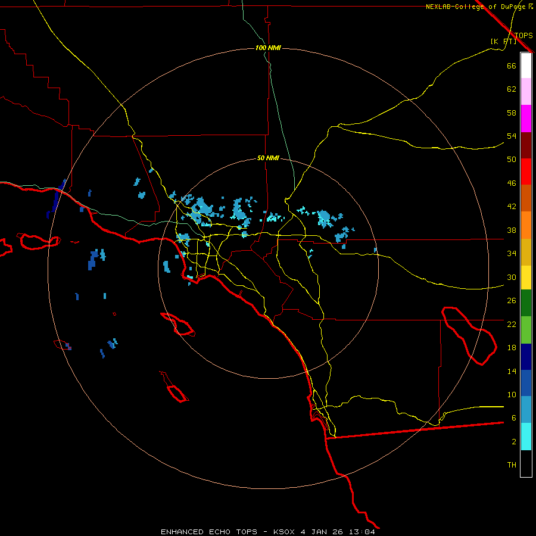Image resolution: width=536 pixels, height=536 pixels.
Task: Click the '42' scale value
Action: click(x=512, y=207)
